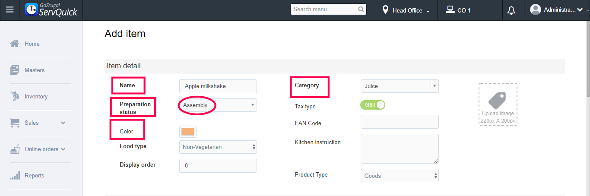590x196 pixels.
Task: Click the Upload image tag icon
Action: (498, 101)
